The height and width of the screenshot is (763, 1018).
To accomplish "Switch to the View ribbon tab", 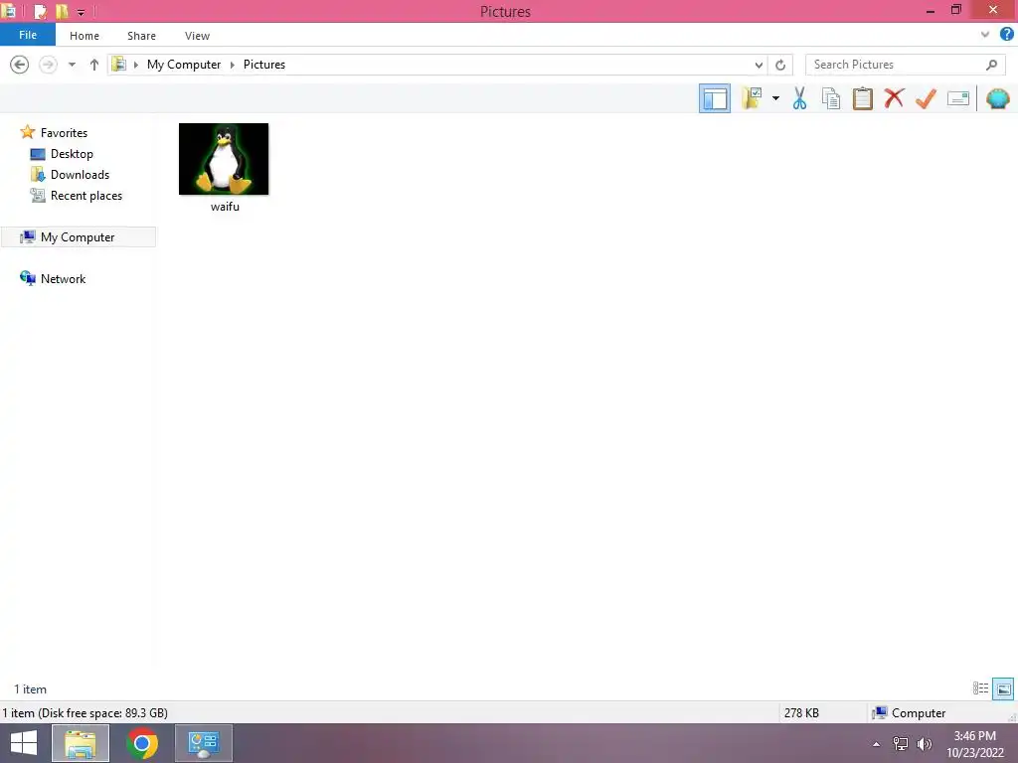I will click(x=197, y=36).
